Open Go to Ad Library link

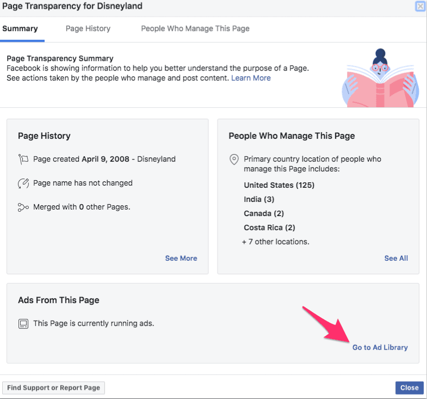380,347
